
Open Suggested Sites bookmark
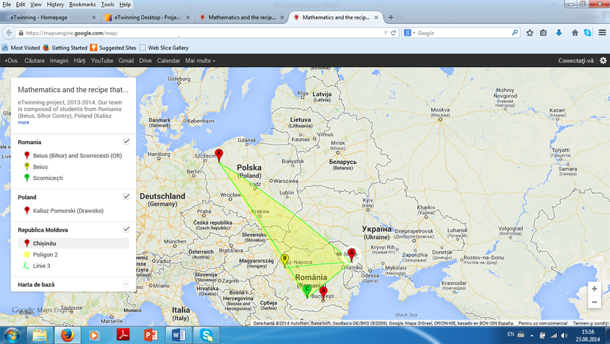coord(113,47)
